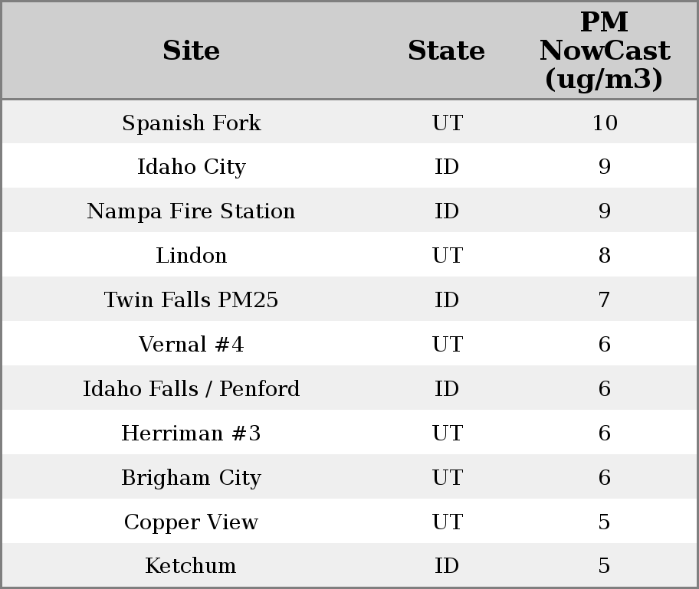Click NowCast value 8 for Lindon

604,256
